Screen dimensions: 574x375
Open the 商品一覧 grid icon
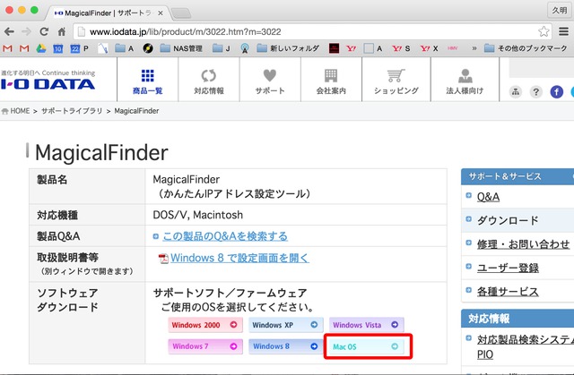[x=147, y=76]
